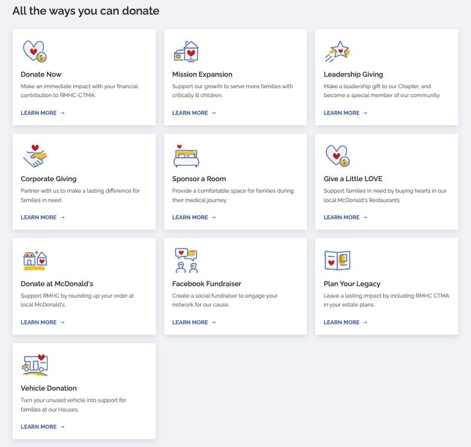Viewport: 471px width, 447px height.
Task: Click the Facebook Fundraiser chat bubbles icon
Action: click(x=186, y=260)
